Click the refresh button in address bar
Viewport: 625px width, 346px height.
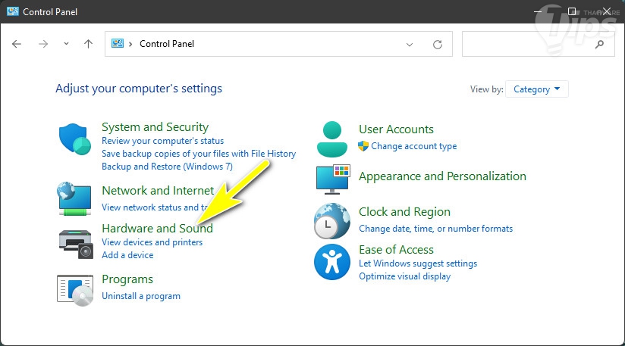point(438,45)
